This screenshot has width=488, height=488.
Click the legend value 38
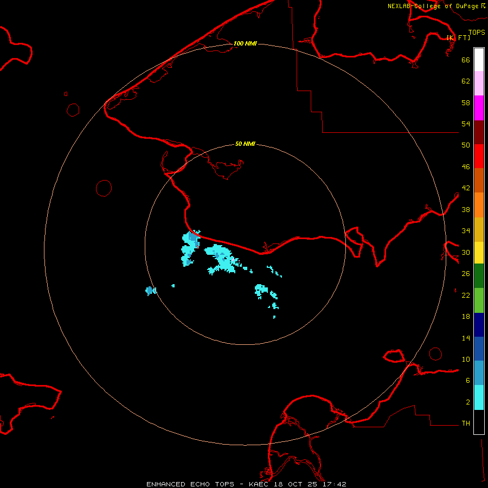pos(466,209)
